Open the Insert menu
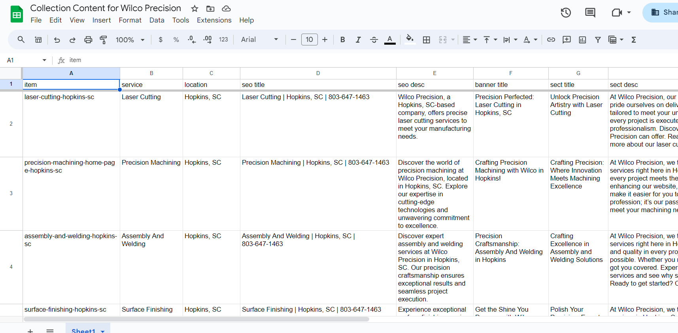Viewport: 678px width, 333px height. click(102, 20)
